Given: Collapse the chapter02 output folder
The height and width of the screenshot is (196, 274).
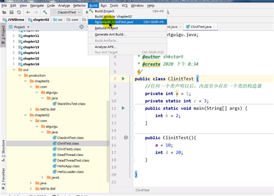Looking at the screenshot, I should (25, 115).
